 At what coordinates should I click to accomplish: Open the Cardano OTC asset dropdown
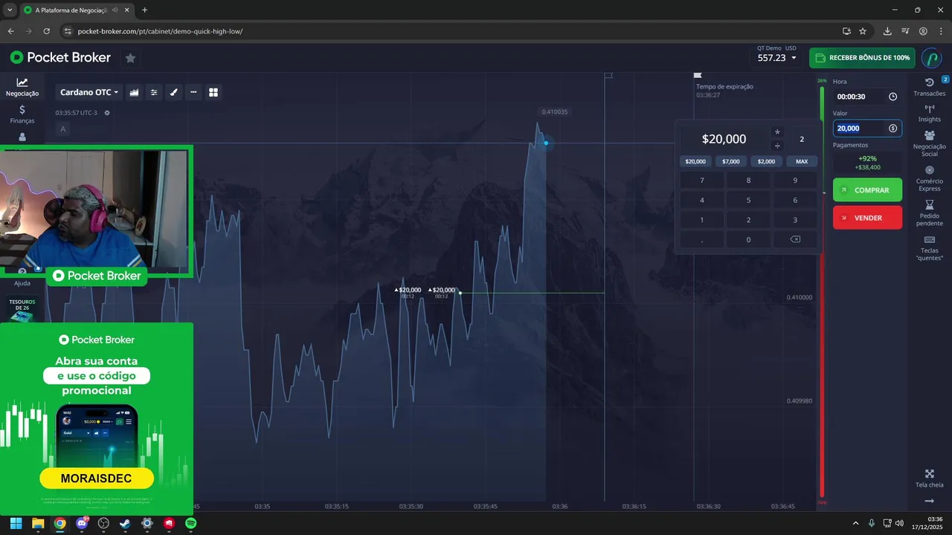click(x=89, y=92)
